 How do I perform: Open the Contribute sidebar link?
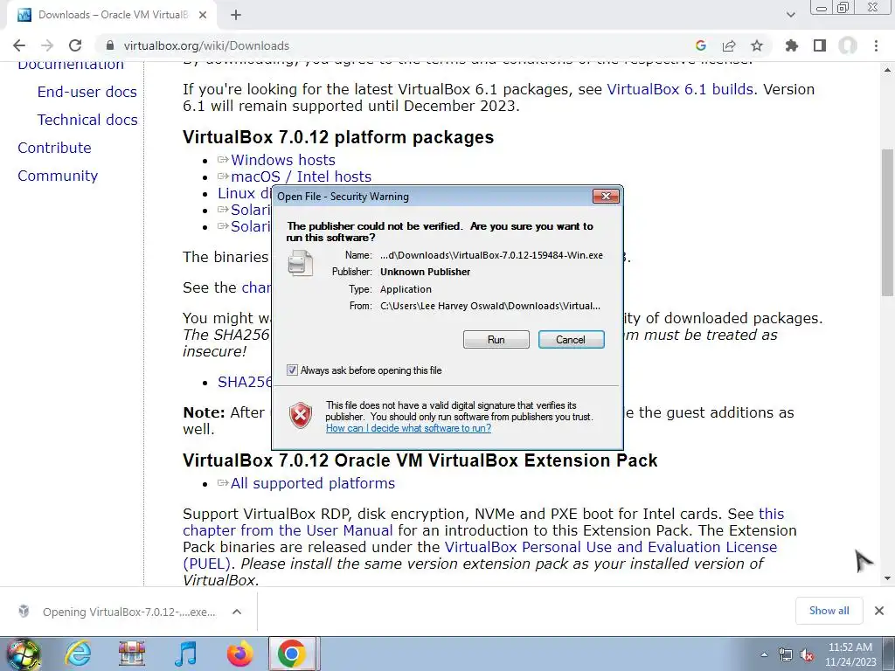[54, 148]
